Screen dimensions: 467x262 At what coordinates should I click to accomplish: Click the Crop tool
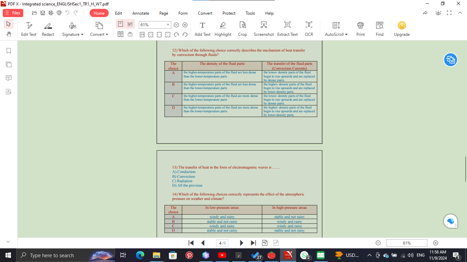[242, 29]
